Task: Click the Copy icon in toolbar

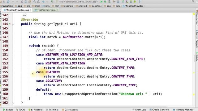Action: [x=26, y=2]
